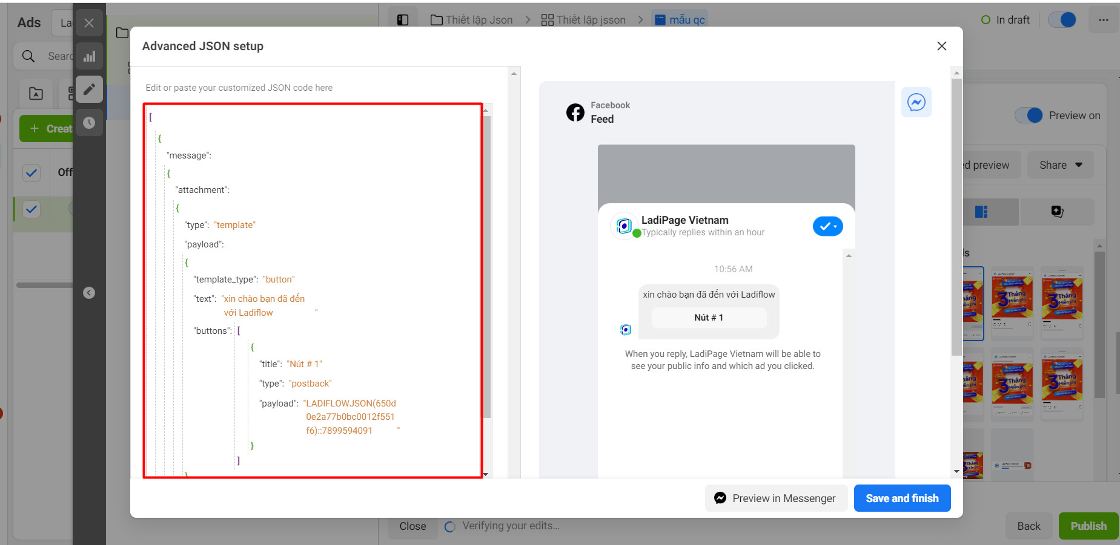The image size is (1120, 545).
Task: Click the Messenger icon beside the preview
Action: (916, 102)
